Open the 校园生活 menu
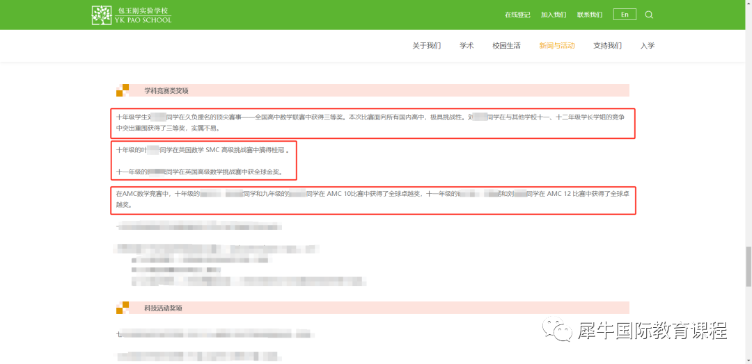 (506, 46)
